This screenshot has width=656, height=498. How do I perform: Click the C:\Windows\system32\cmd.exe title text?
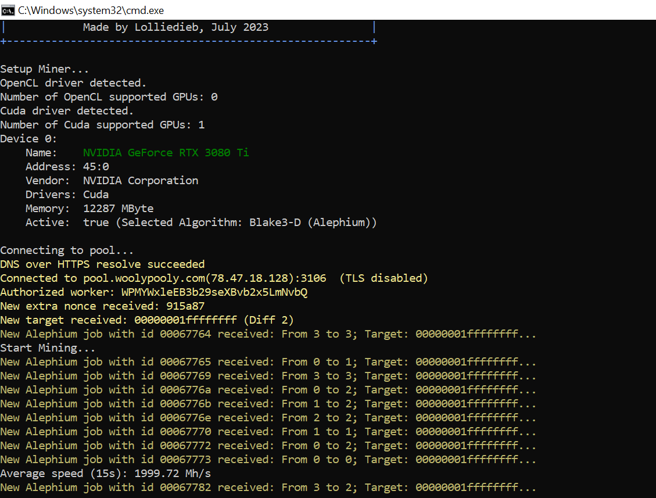click(90, 10)
